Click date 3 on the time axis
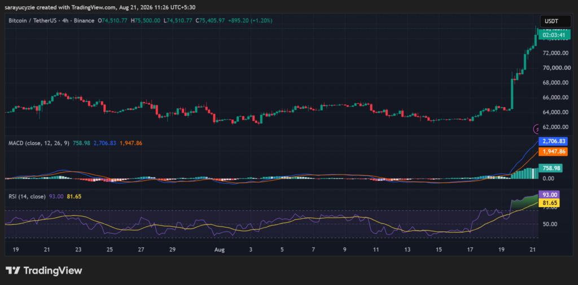The height and width of the screenshot is (285, 578). [251, 250]
